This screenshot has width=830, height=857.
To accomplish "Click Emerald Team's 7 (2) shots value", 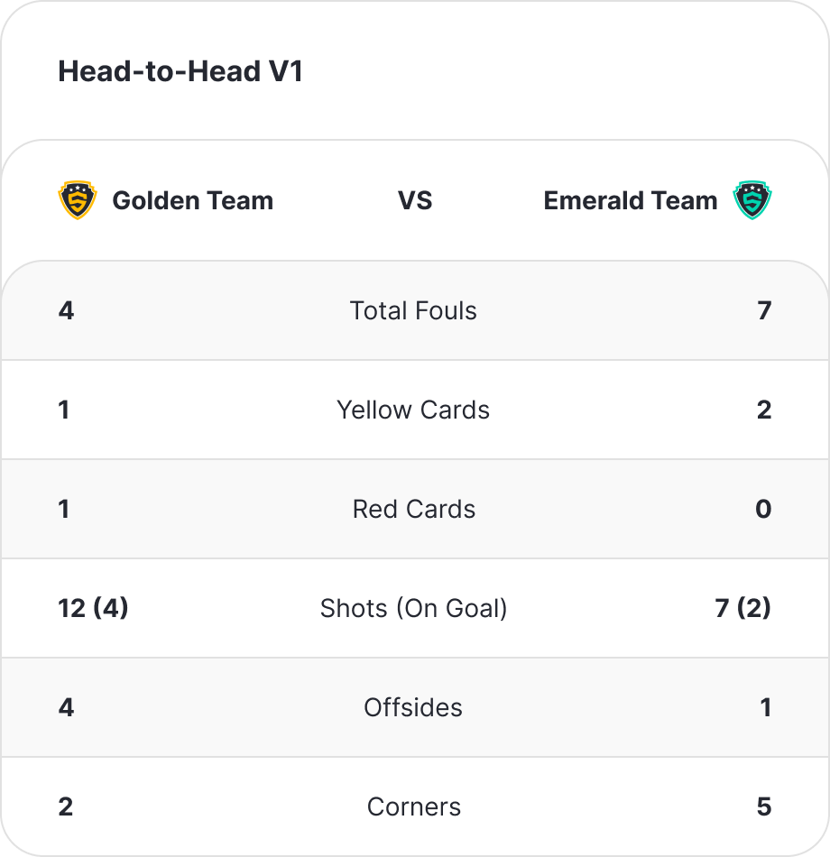I will click(743, 608).
